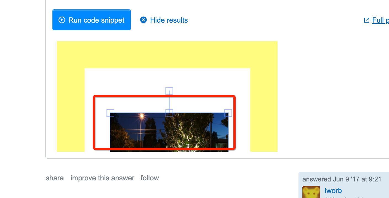This screenshot has height=198, width=389.
Task: Click the play icon on Run code snippet
Action: click(61, 20)
